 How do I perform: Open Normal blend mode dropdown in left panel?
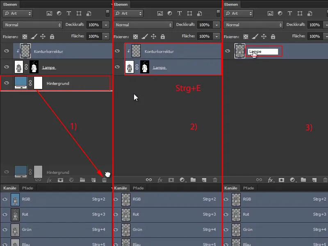[32, 25]
